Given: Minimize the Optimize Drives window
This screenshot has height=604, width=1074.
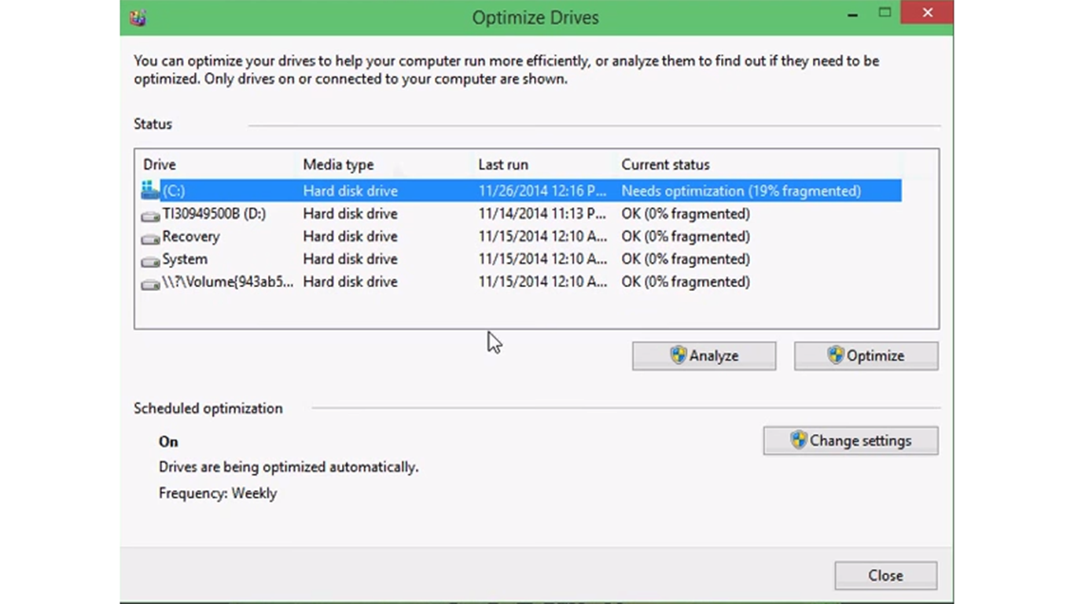Looking at the screenshot, I should pos(853,14).
